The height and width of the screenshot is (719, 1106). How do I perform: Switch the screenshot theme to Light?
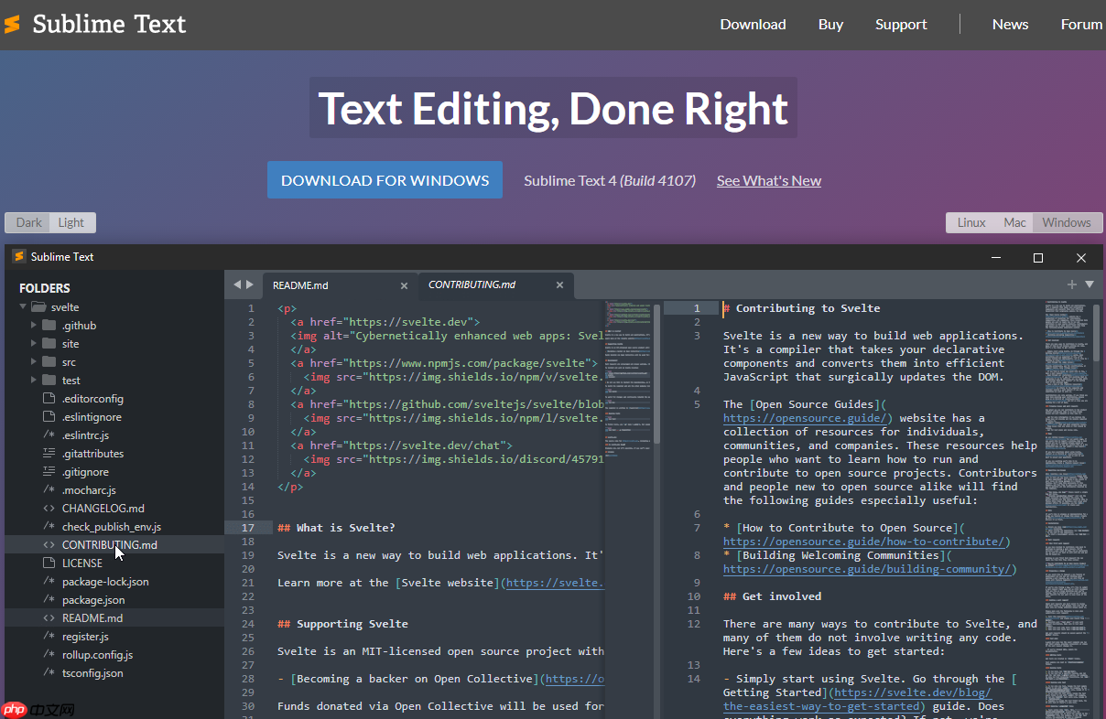coord(71,222)
